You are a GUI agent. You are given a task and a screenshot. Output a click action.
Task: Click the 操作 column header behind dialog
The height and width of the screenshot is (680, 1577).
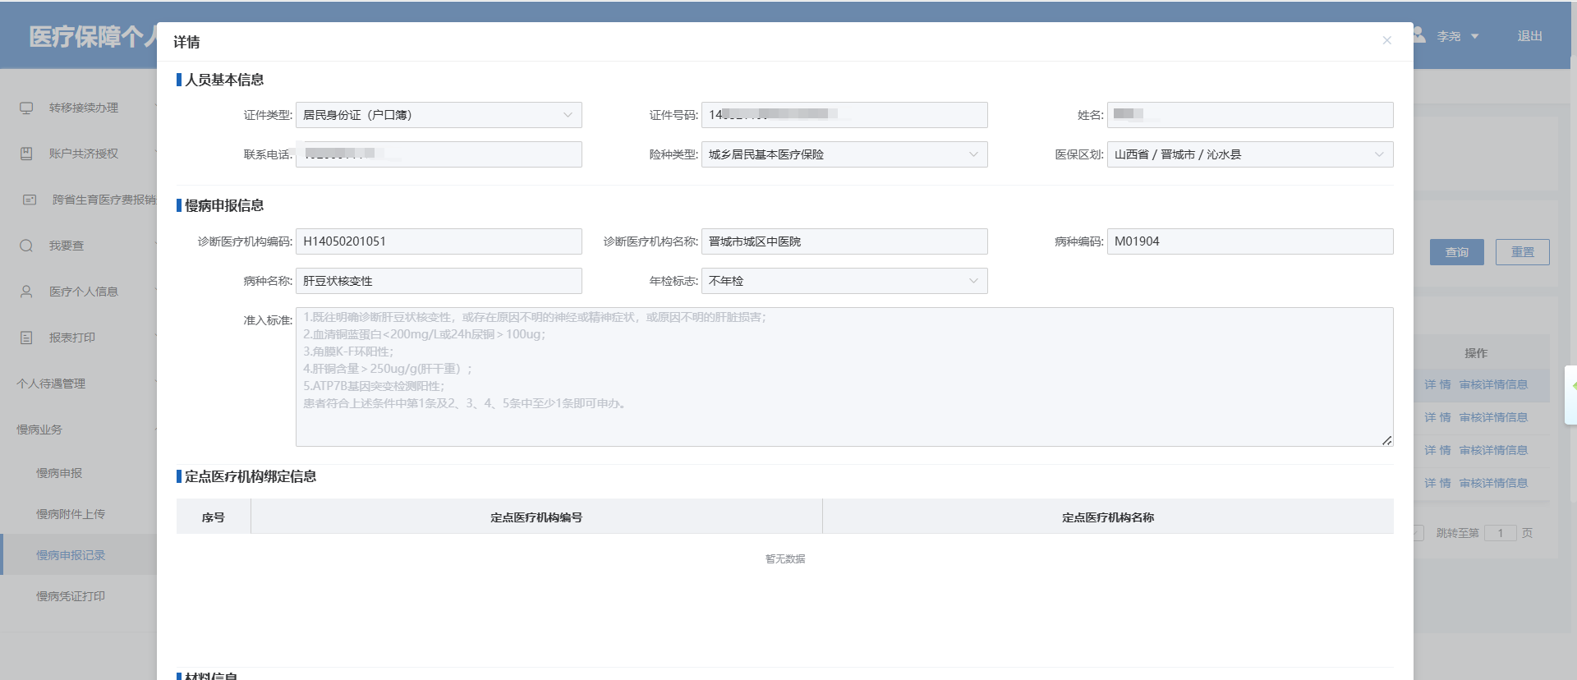click(x=1476, y=353)
